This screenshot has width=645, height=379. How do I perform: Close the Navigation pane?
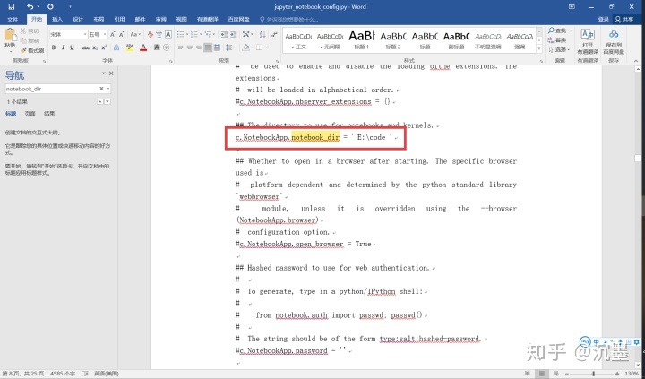coord(111,73)
